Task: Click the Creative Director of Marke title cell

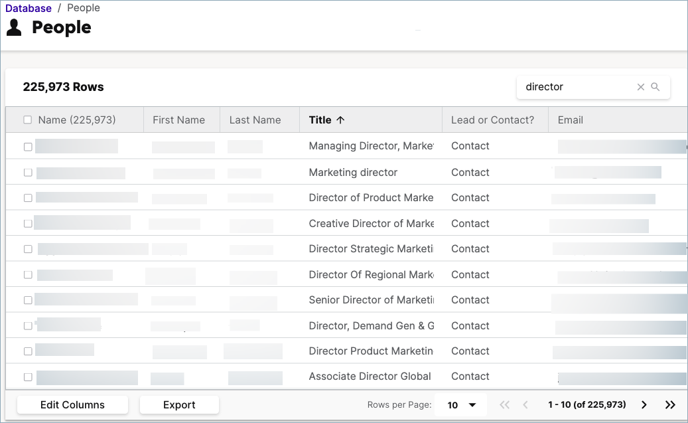Action: (x=372, y=224)
